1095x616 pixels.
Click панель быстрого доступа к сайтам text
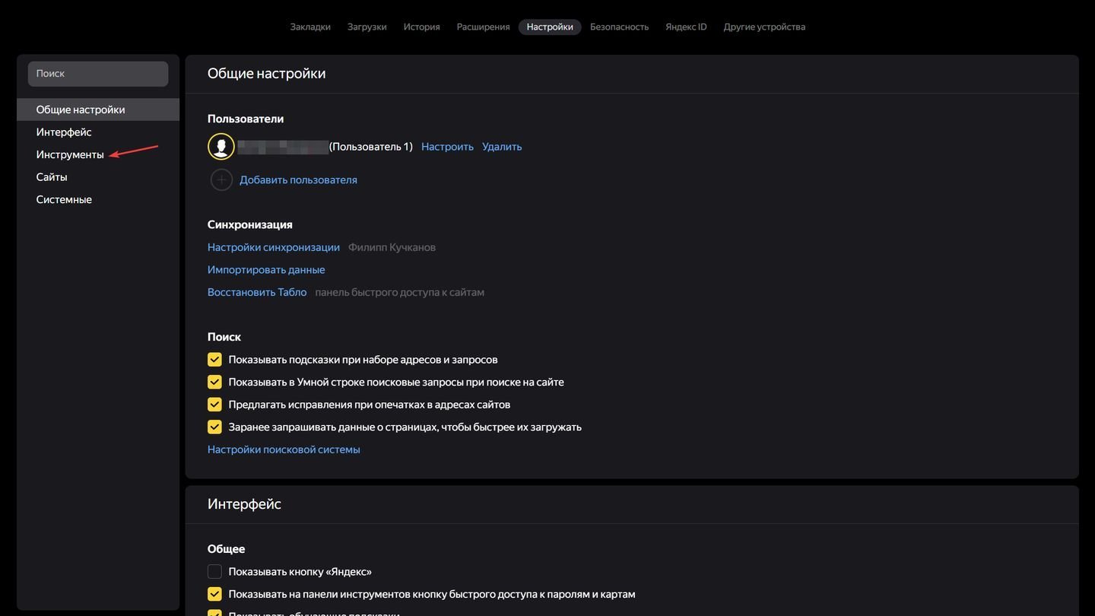pyautogui.click(x=400, y=292)
